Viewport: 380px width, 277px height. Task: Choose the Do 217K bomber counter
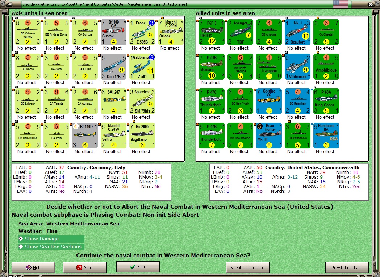pos(114,66)
